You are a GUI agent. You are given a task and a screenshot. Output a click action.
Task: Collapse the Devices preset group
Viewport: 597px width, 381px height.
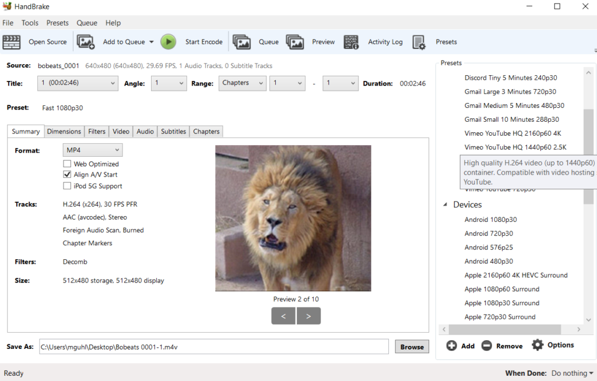446,205
